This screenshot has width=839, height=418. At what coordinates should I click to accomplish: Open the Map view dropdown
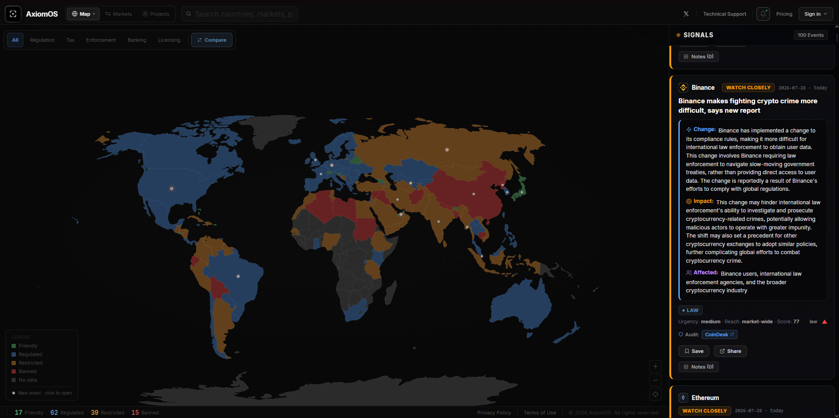click(x=83, y=14)
